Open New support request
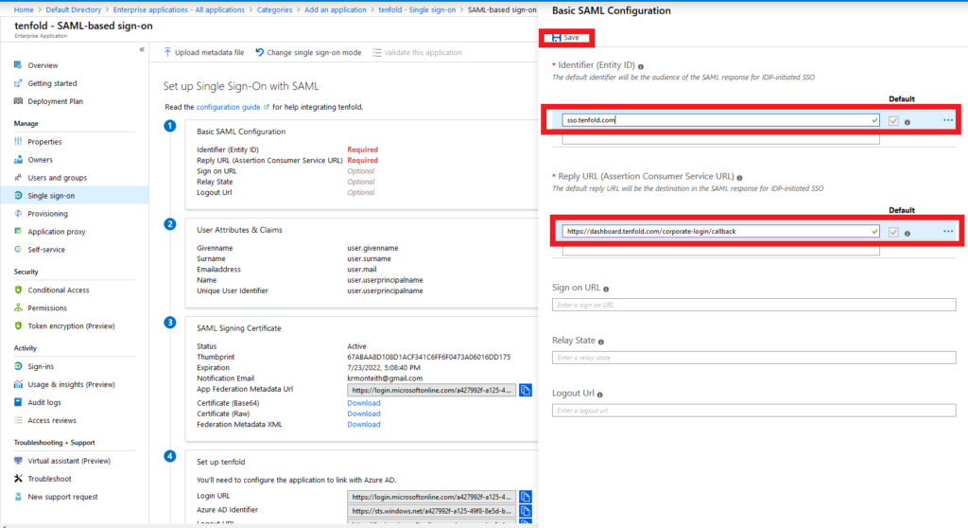 62,497
